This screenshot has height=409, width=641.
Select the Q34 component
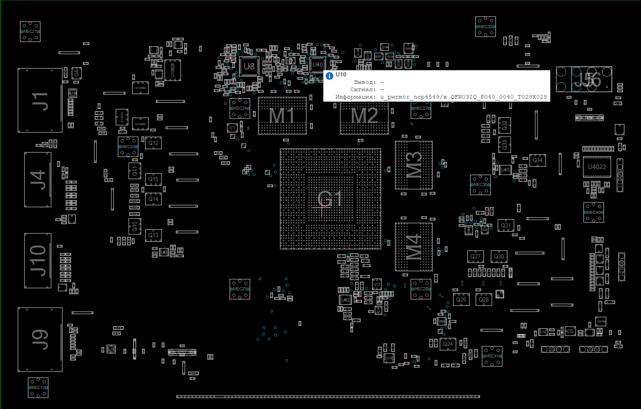click(x=537, y=160)
